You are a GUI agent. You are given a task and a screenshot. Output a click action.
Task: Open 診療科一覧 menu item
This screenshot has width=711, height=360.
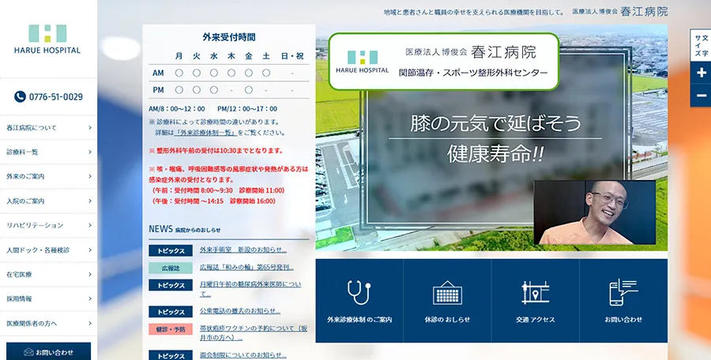(48, 152)
